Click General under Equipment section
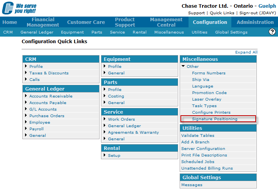 tap(116, 73)
